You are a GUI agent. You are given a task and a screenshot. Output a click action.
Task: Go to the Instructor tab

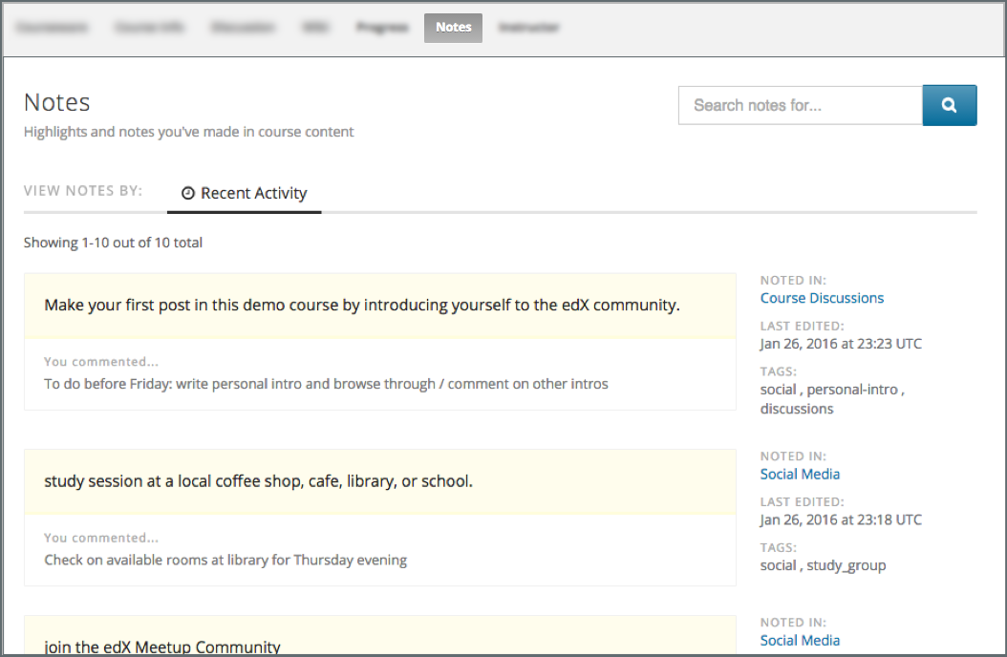528,28
